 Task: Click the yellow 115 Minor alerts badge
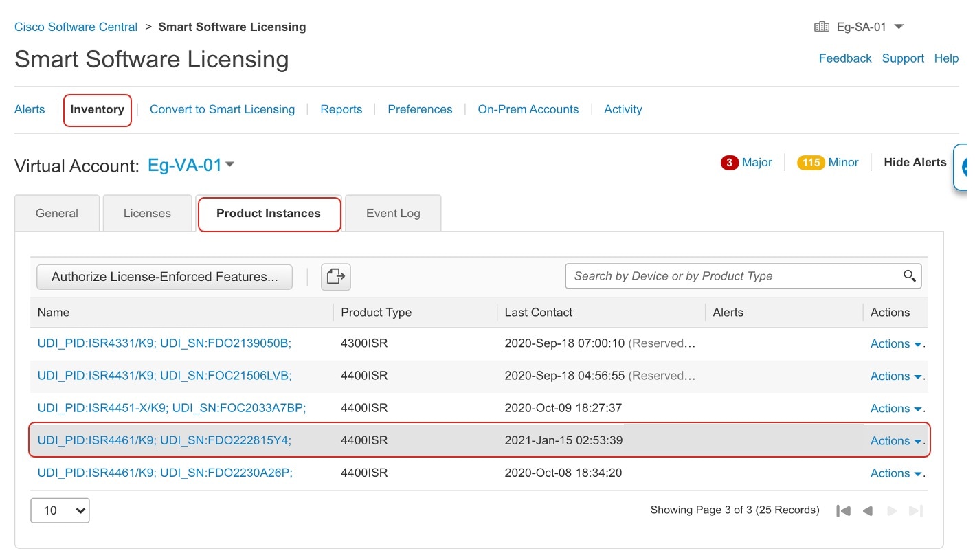(811, 163)
